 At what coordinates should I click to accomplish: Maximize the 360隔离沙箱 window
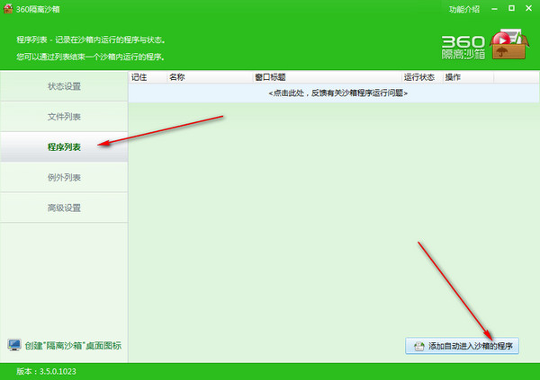coord(510,8)
